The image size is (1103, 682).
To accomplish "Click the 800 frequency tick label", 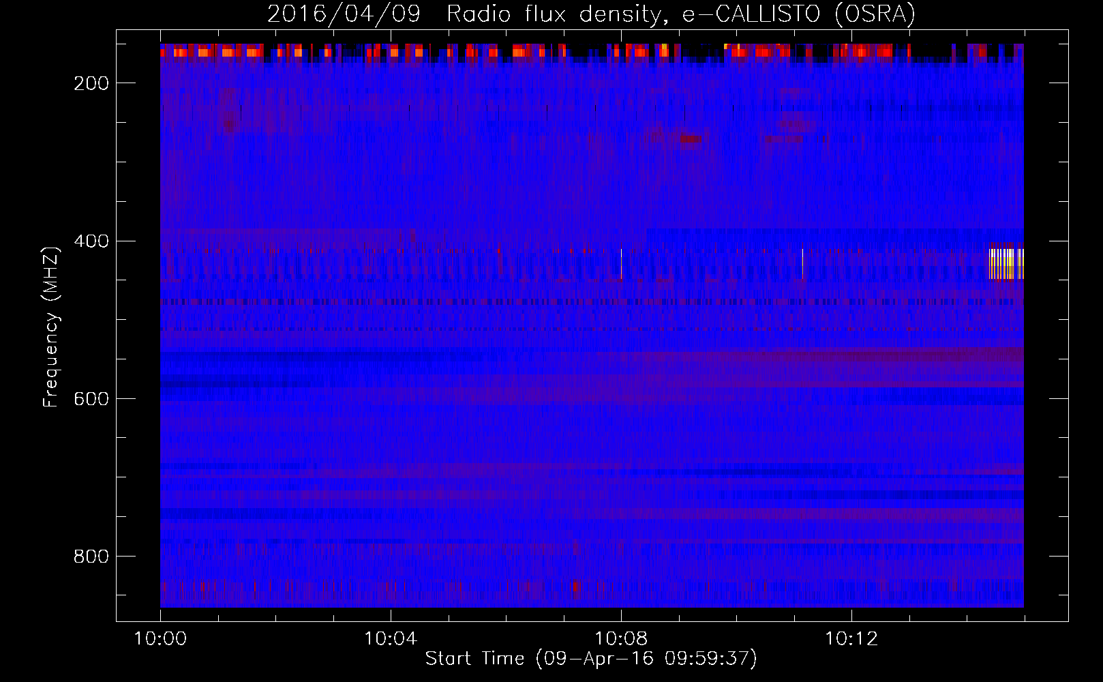I will [x=91, y=557].
